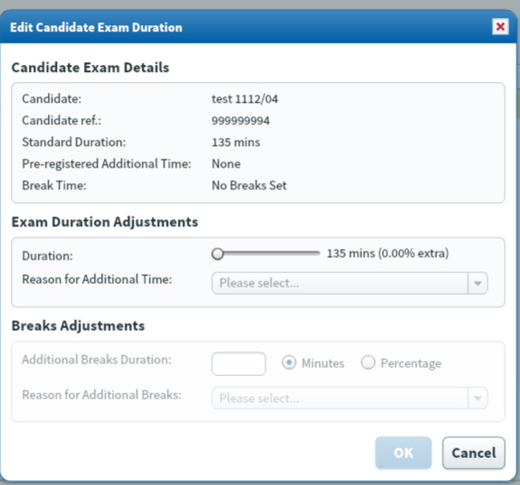Select the Percentage radio button
Image resolution: width=520 pixels, height=485 pixels.
pyautogui.click(x=367, y=362)
